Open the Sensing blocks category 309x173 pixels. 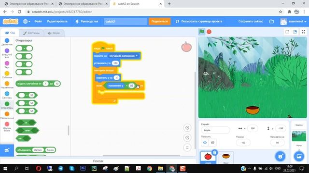pyautogui.click(x=7, y=95)
